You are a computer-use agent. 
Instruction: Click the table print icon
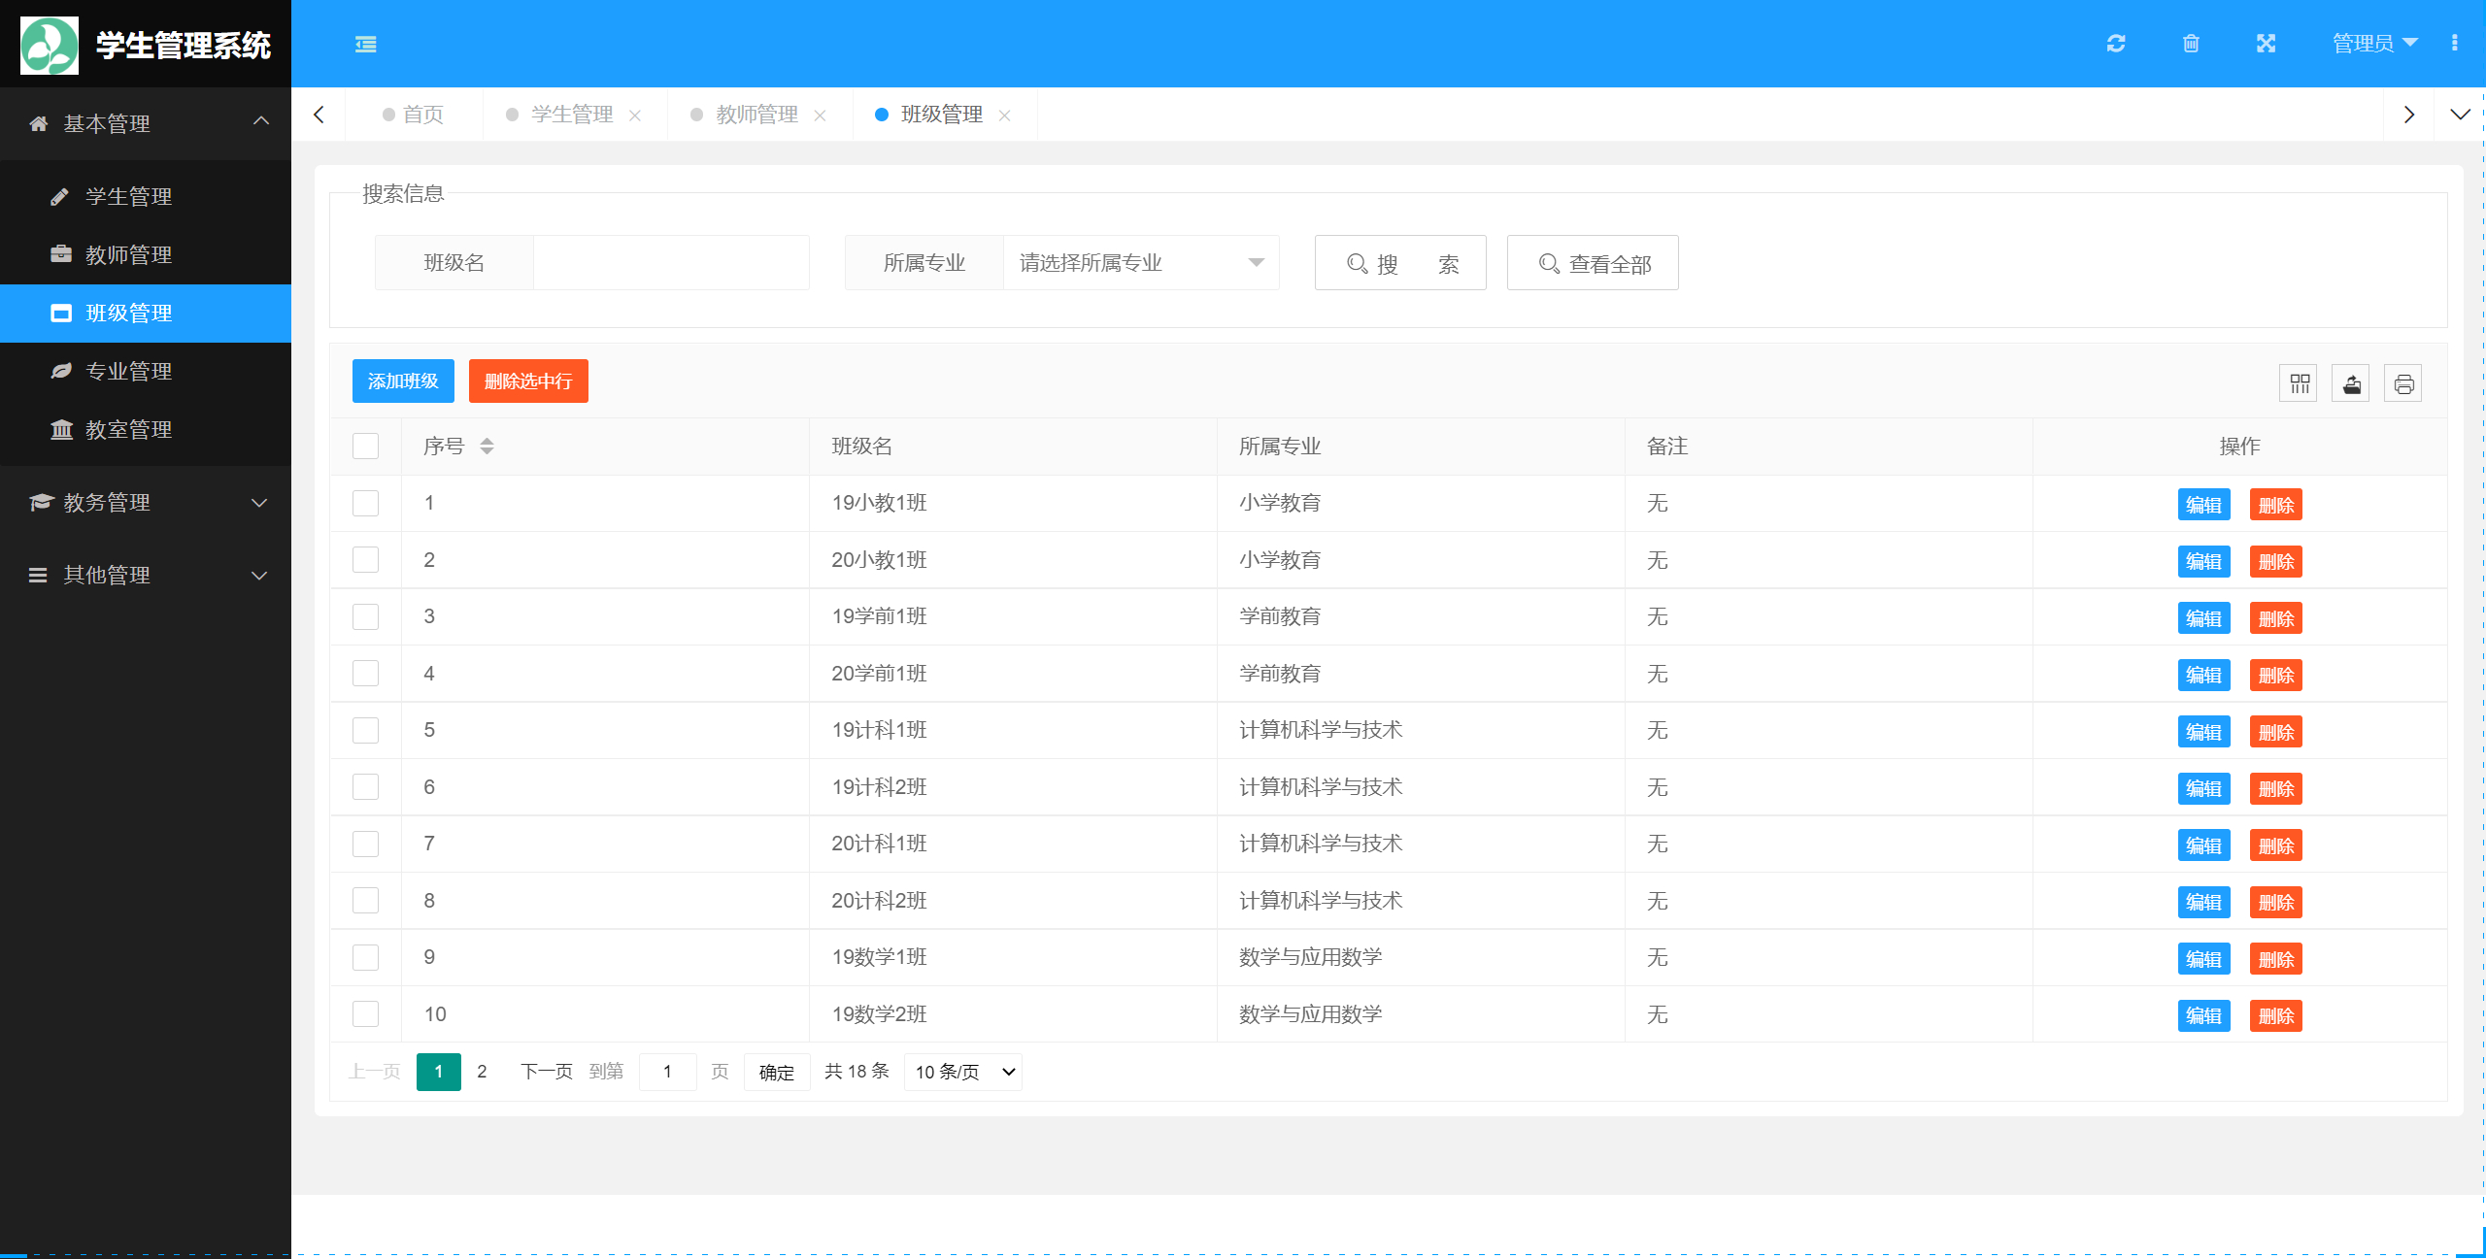pos(2403,383)
